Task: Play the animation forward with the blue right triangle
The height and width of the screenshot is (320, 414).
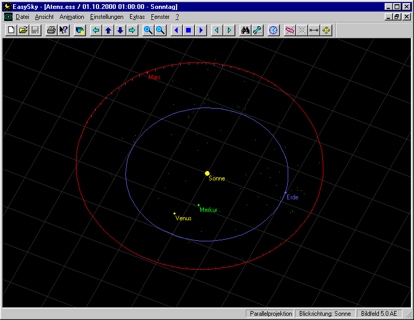Action: click(201, 30)
